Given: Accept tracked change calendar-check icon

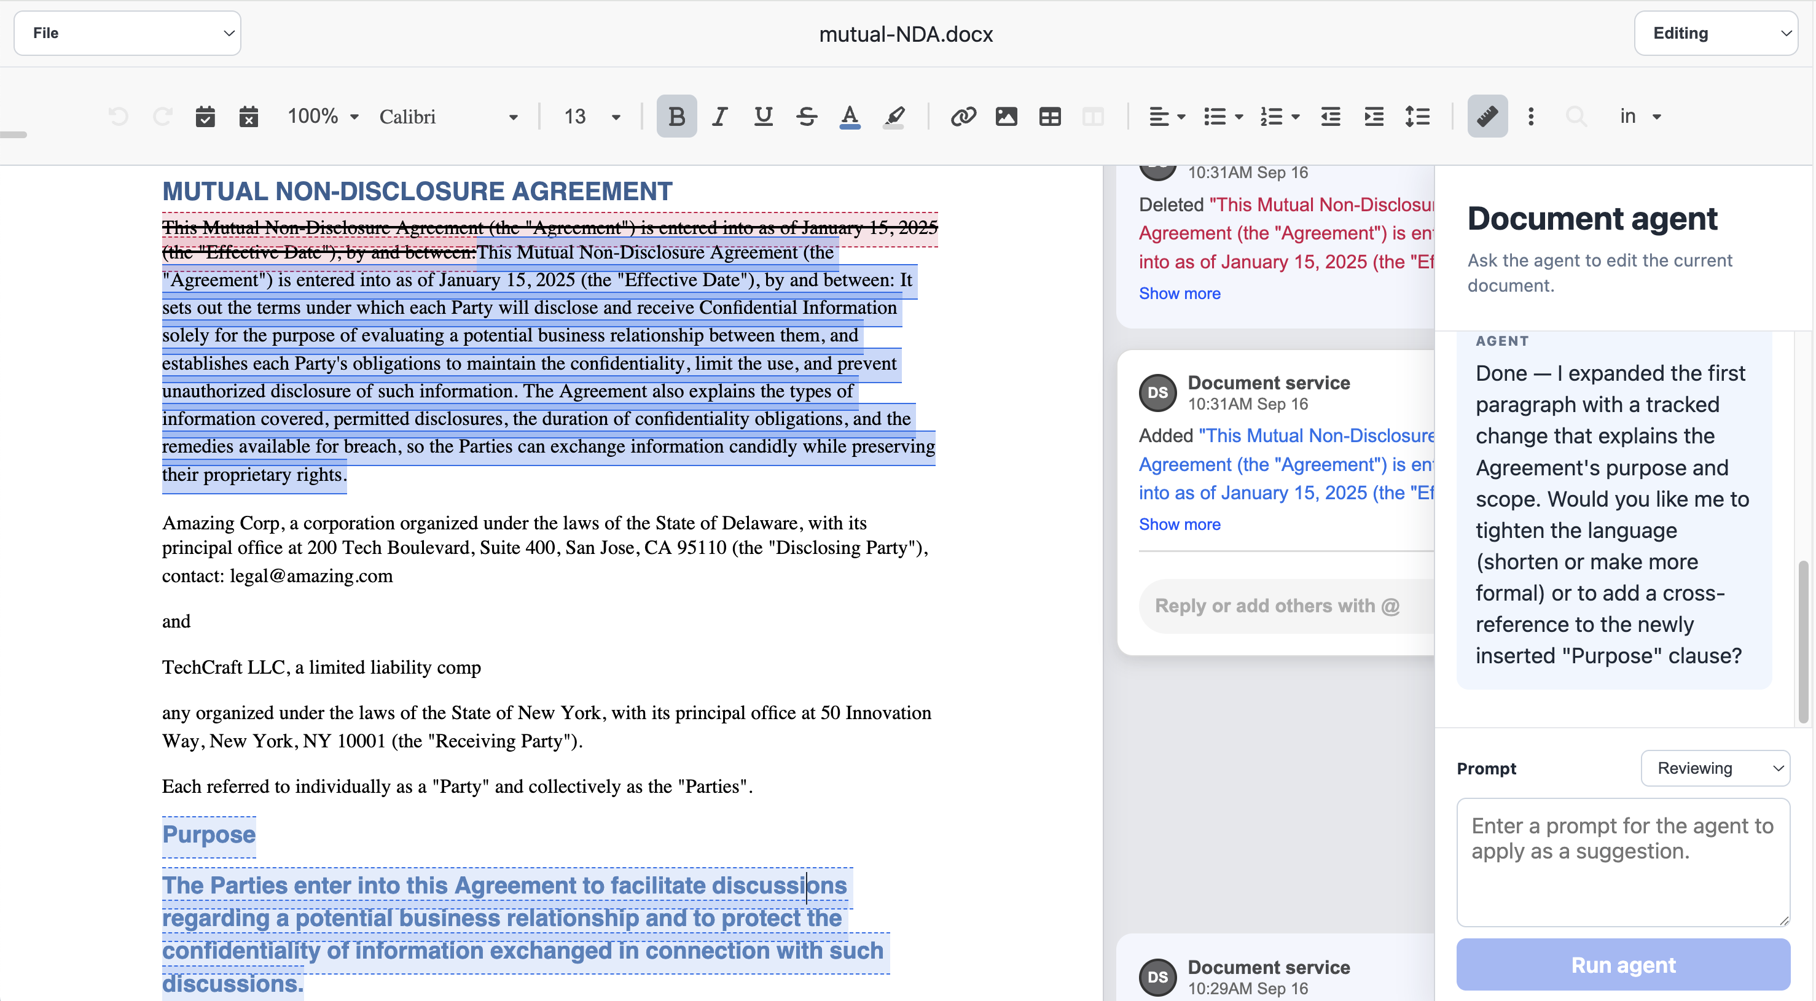Looking at the screenshot, I should point(205,116).
